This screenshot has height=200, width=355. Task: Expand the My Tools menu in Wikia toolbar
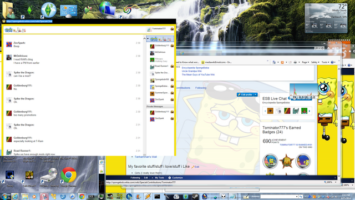[158, 178]
